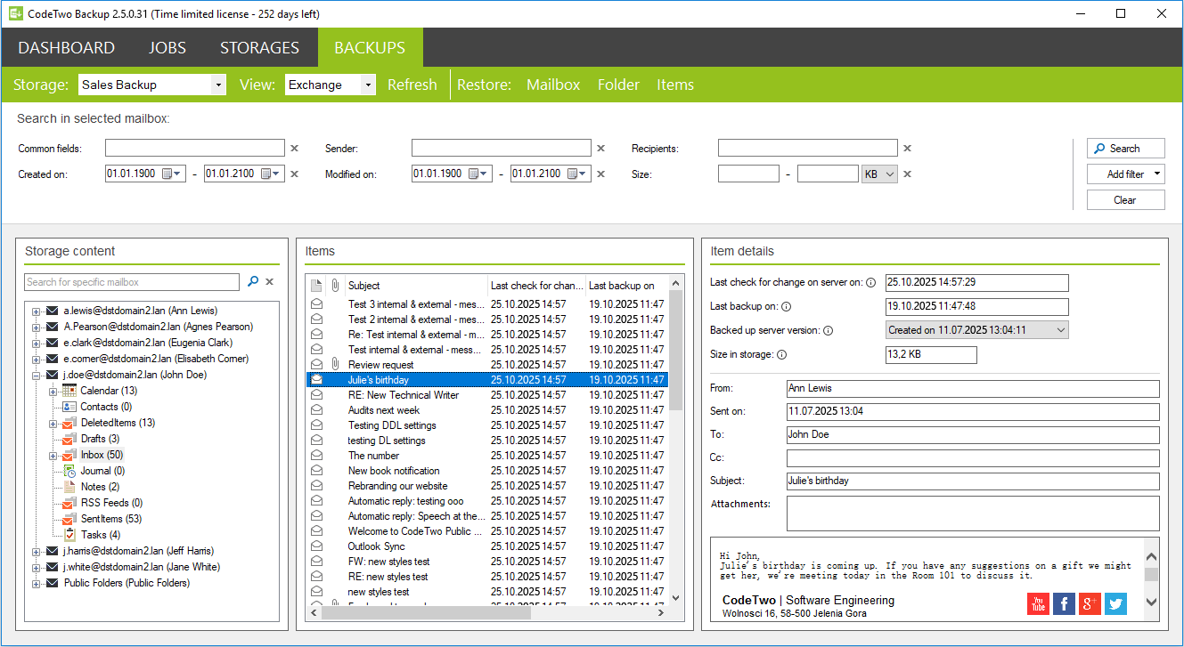1184x647 pixels.
Task: Click the Search button
Action: (1125, 148)
